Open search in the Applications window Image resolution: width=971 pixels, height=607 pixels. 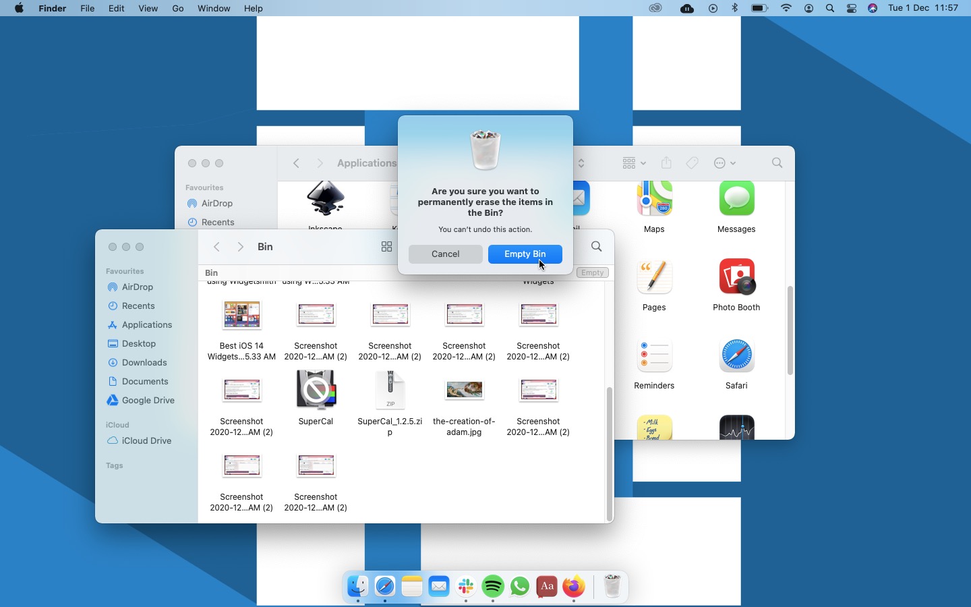[x=777, y=163]
